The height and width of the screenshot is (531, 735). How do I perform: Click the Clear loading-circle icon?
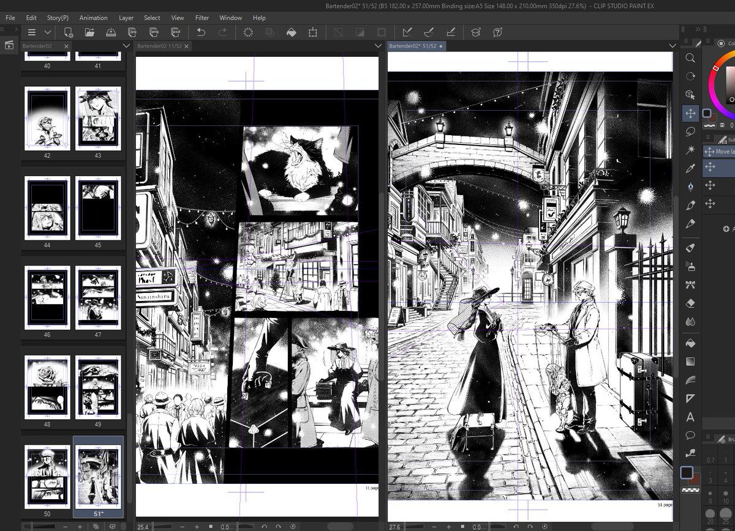click(248, 32)
